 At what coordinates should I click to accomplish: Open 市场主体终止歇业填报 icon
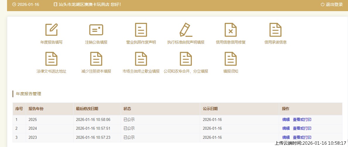tap(141, 59)
